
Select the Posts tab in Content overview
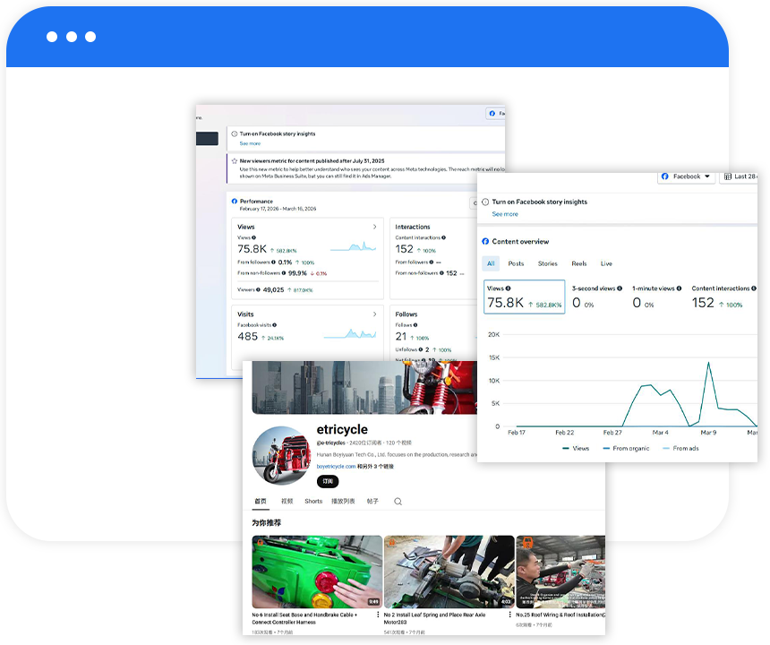(516, 263)
